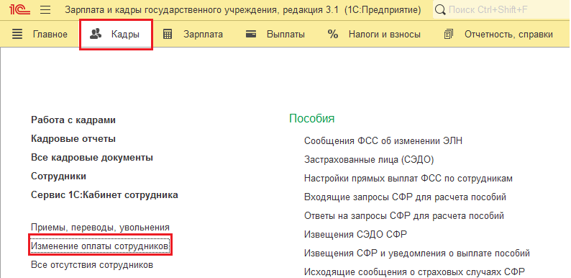Open Настройки прямых выплат ФСС по сотрудникам

tap(408, 179)
